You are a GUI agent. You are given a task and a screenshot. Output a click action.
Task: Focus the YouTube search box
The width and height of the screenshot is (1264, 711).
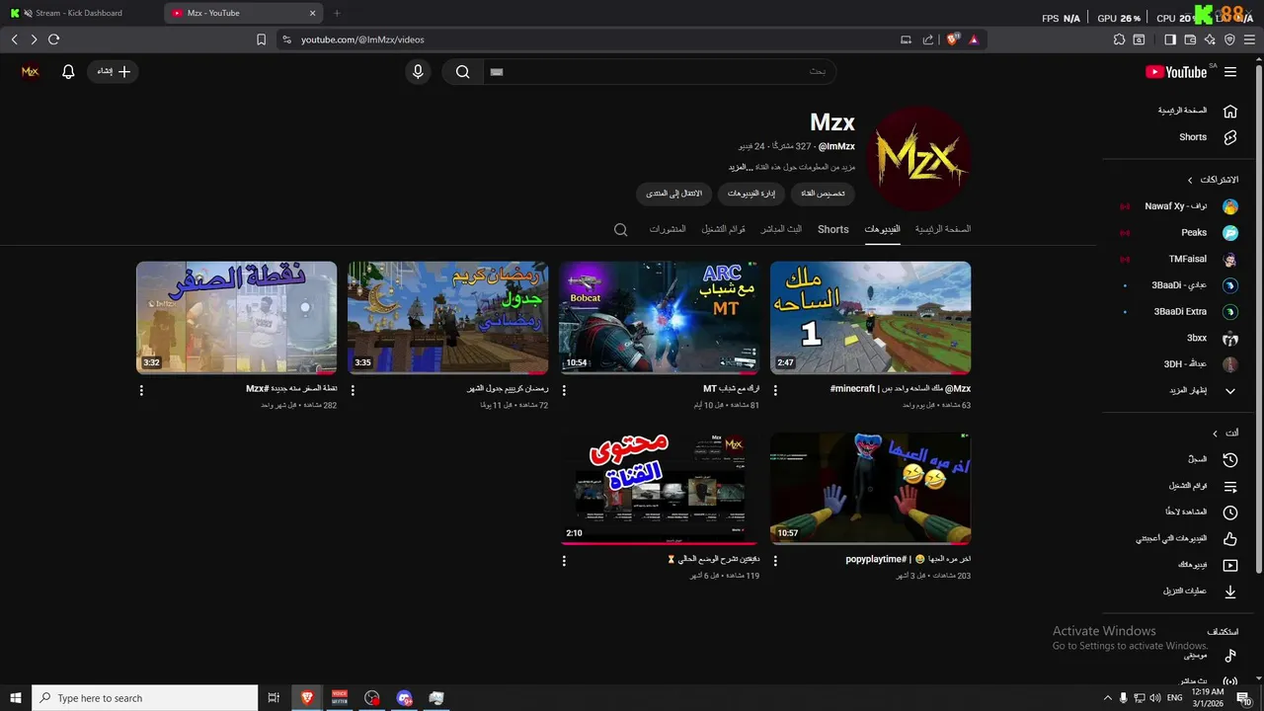click(x=660, y=72)
